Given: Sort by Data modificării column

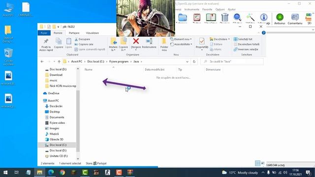Looking at the screenshot, I should pyautogui.click(x=155, y=70).
